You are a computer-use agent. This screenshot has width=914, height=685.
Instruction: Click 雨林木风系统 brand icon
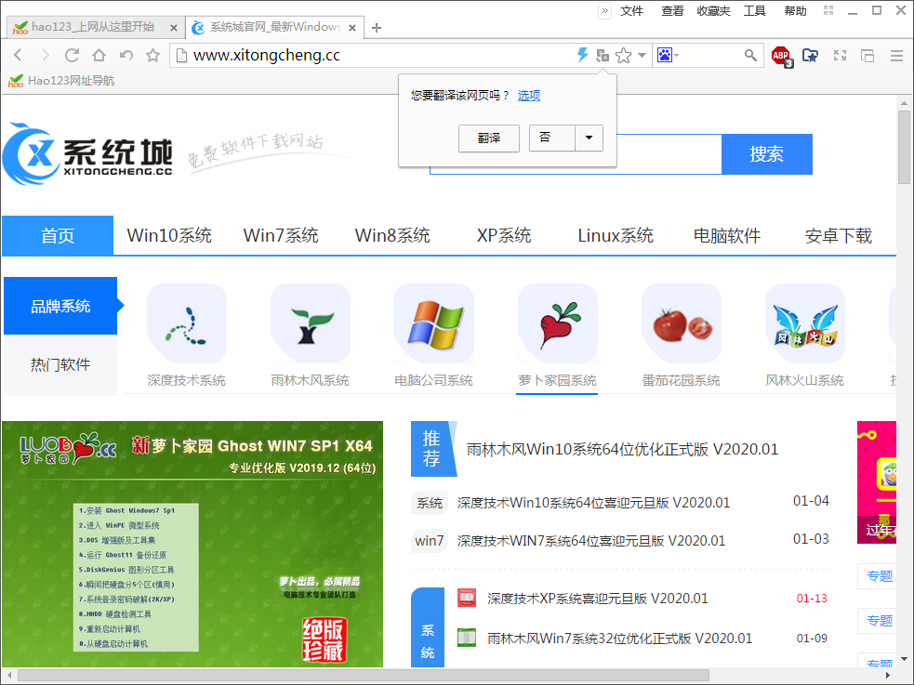click(x=311, y=323)
